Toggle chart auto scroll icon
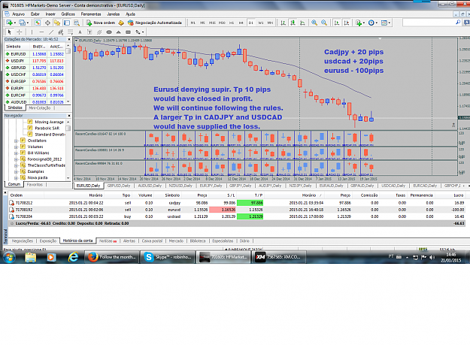470x345 pixels. pos(337,23)
